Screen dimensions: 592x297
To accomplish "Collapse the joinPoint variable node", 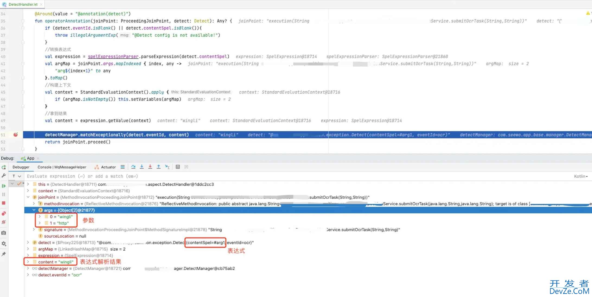I will click(x=28, y=197).
